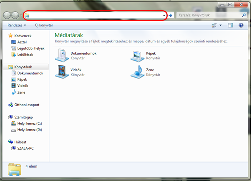Select Zene in the navigation sidebar

[x=21, y=92]
